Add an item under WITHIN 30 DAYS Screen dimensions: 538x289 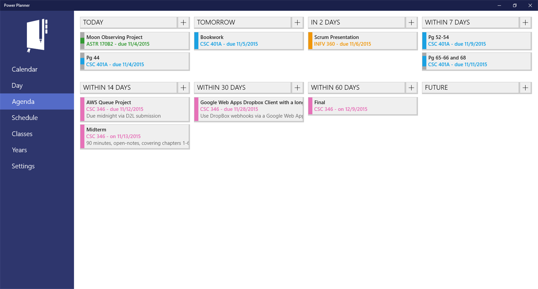pos(297,87)
